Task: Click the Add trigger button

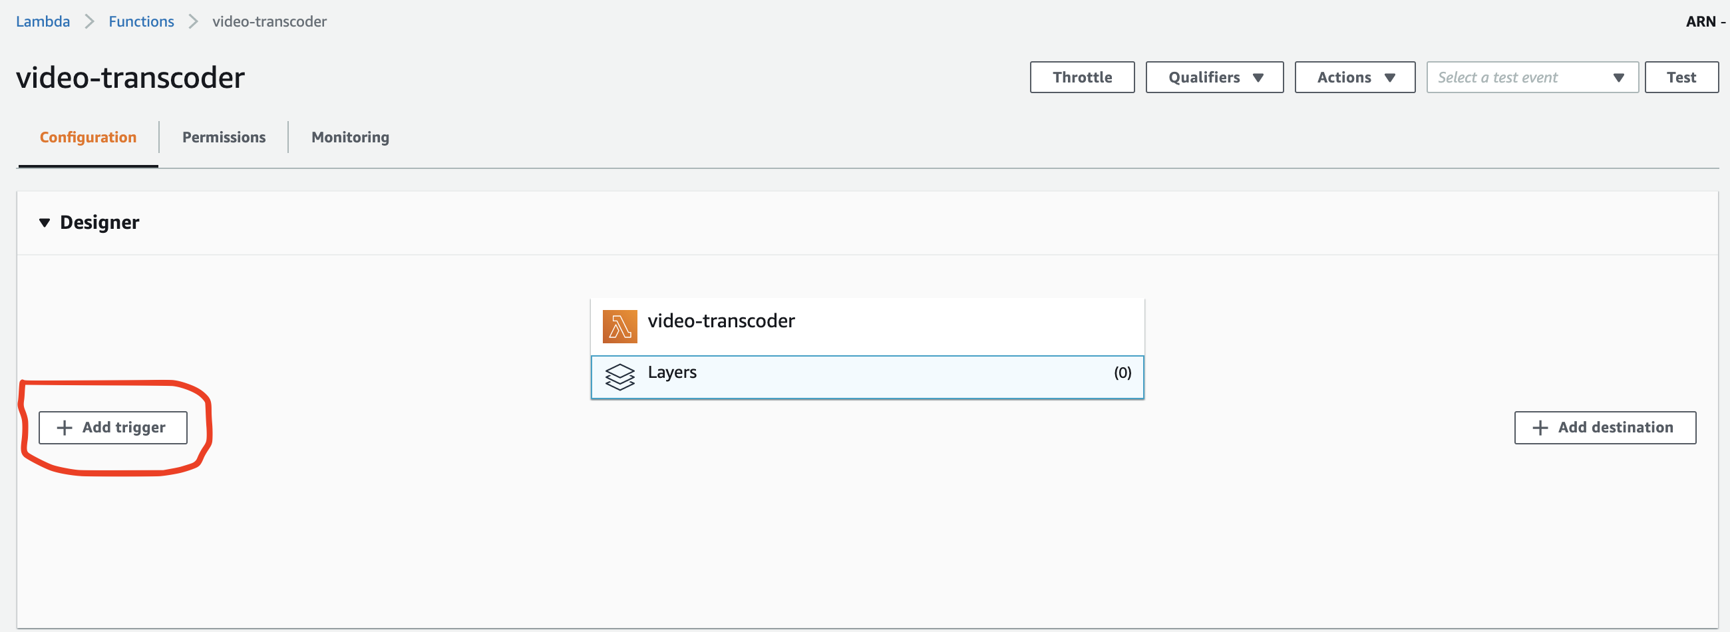Action: (x=113, y=428)
